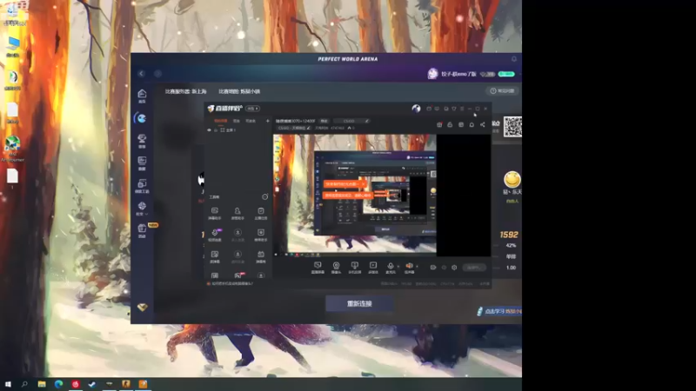
Task: Open the settings gear beside start button
Action: coord(454,268)
